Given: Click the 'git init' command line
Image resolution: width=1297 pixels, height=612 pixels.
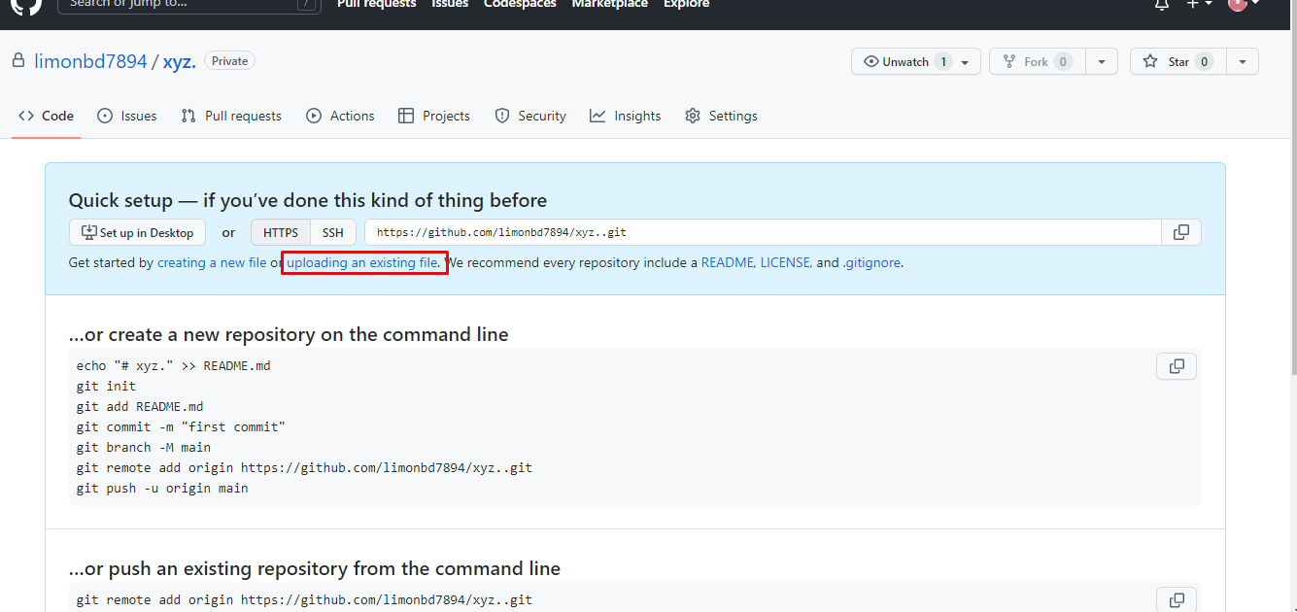Looking at the screenshot, I should point(107,386).
